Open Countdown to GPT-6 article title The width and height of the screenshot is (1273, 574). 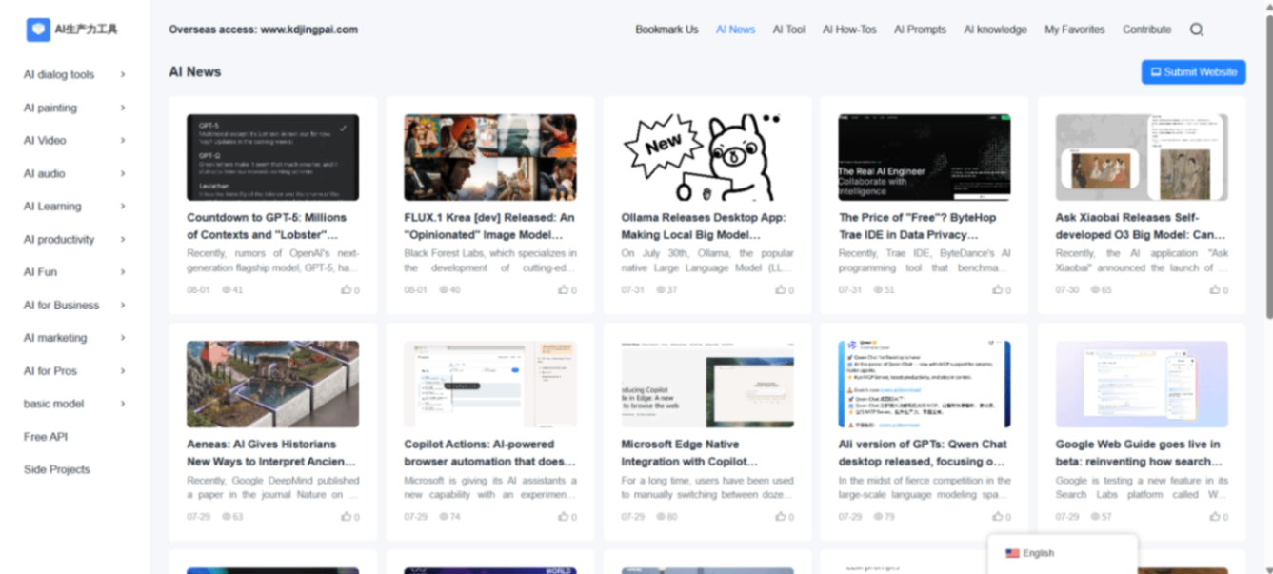[267, 227]
